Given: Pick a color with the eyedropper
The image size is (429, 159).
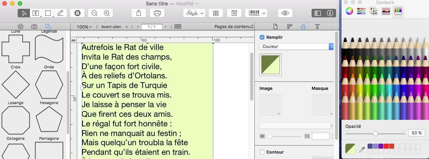Looking at the screenshot, I should click(x=361, y=149).
